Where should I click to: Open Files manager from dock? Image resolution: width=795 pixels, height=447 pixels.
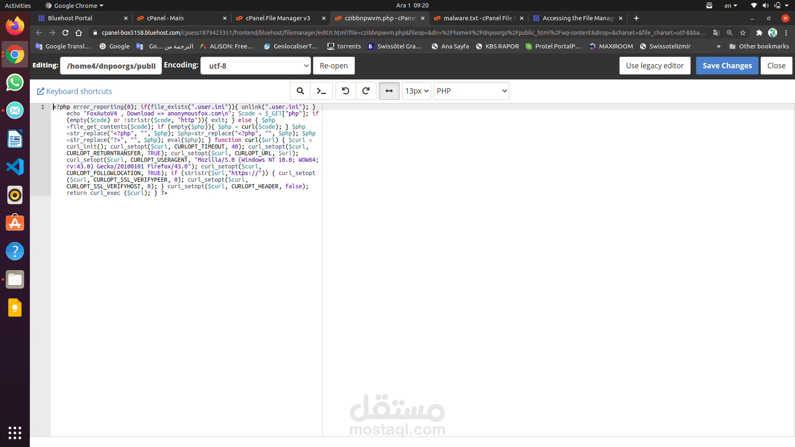click(x=15, y=279)
